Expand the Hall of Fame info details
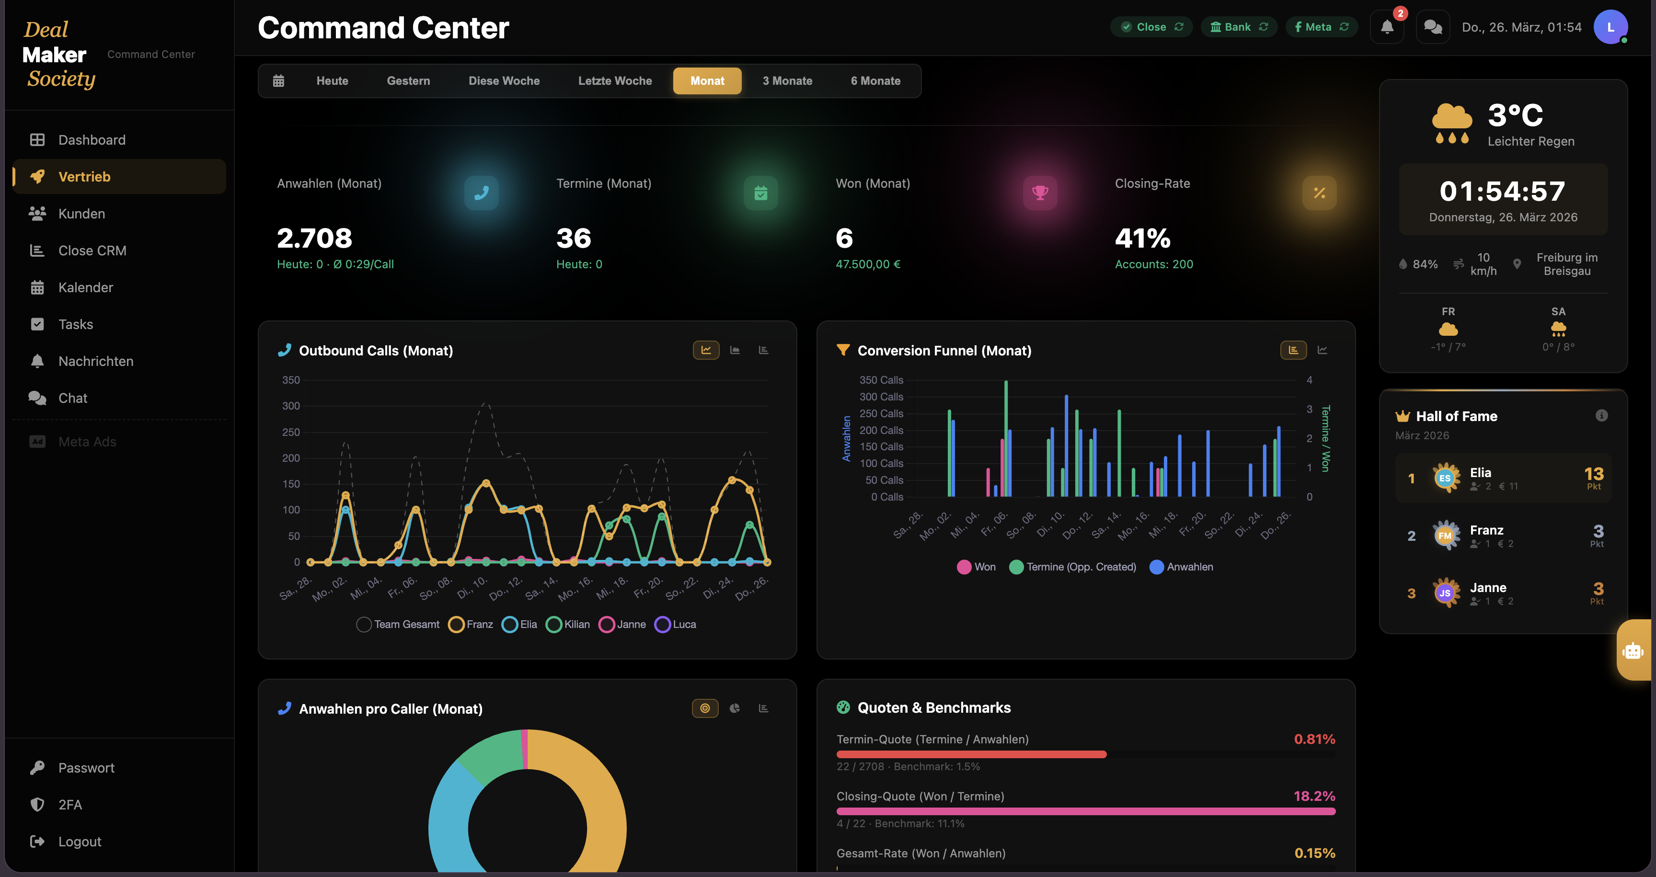This screenshot has height=877, width=1656. pos(1601,416)
